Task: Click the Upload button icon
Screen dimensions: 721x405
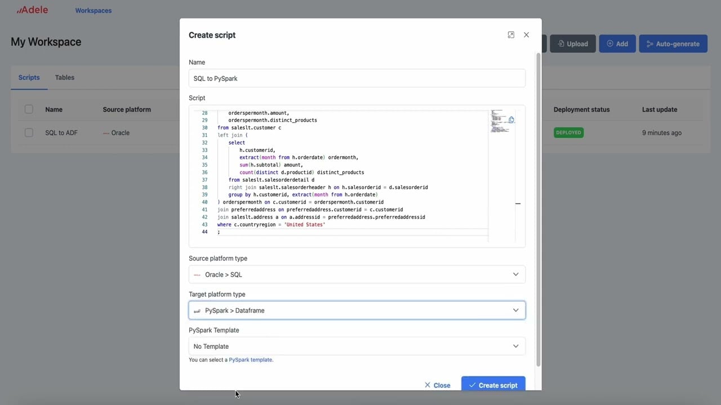Action: 561,44
